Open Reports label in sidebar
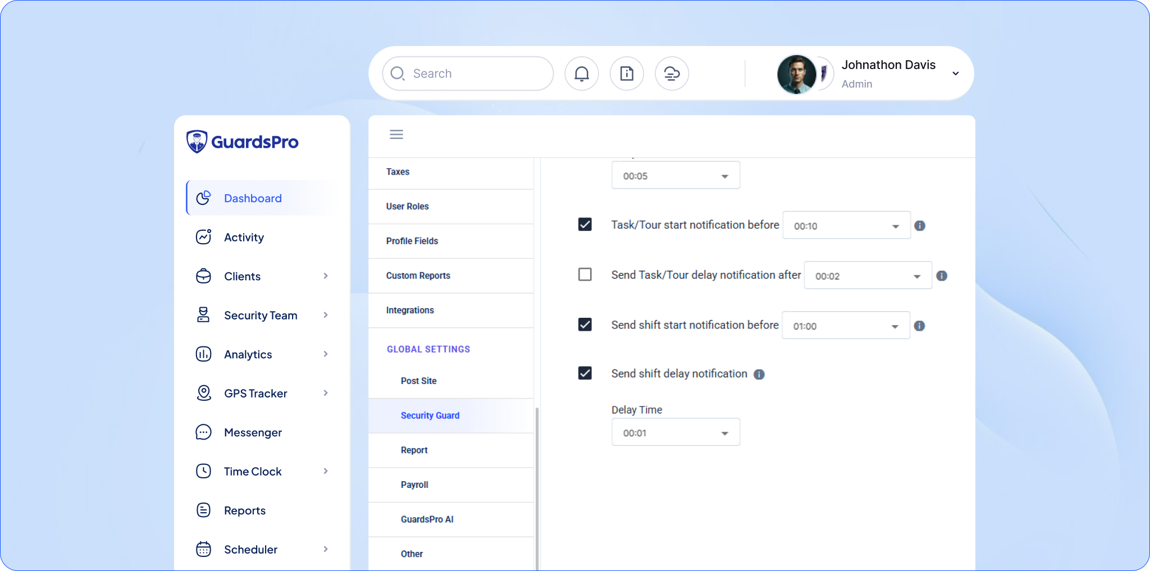Screen dimensions: 1150x571 (245, 510)
